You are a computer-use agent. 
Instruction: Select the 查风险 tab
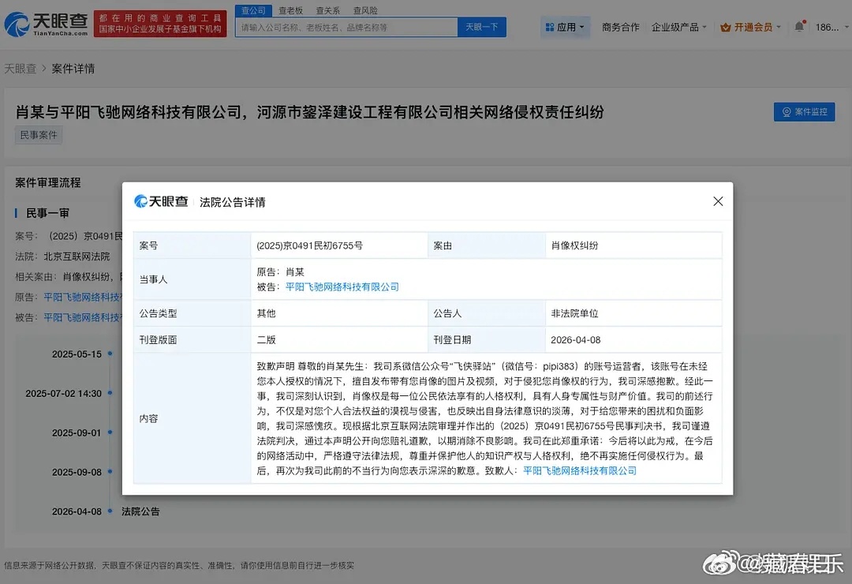tap(364, 9)
